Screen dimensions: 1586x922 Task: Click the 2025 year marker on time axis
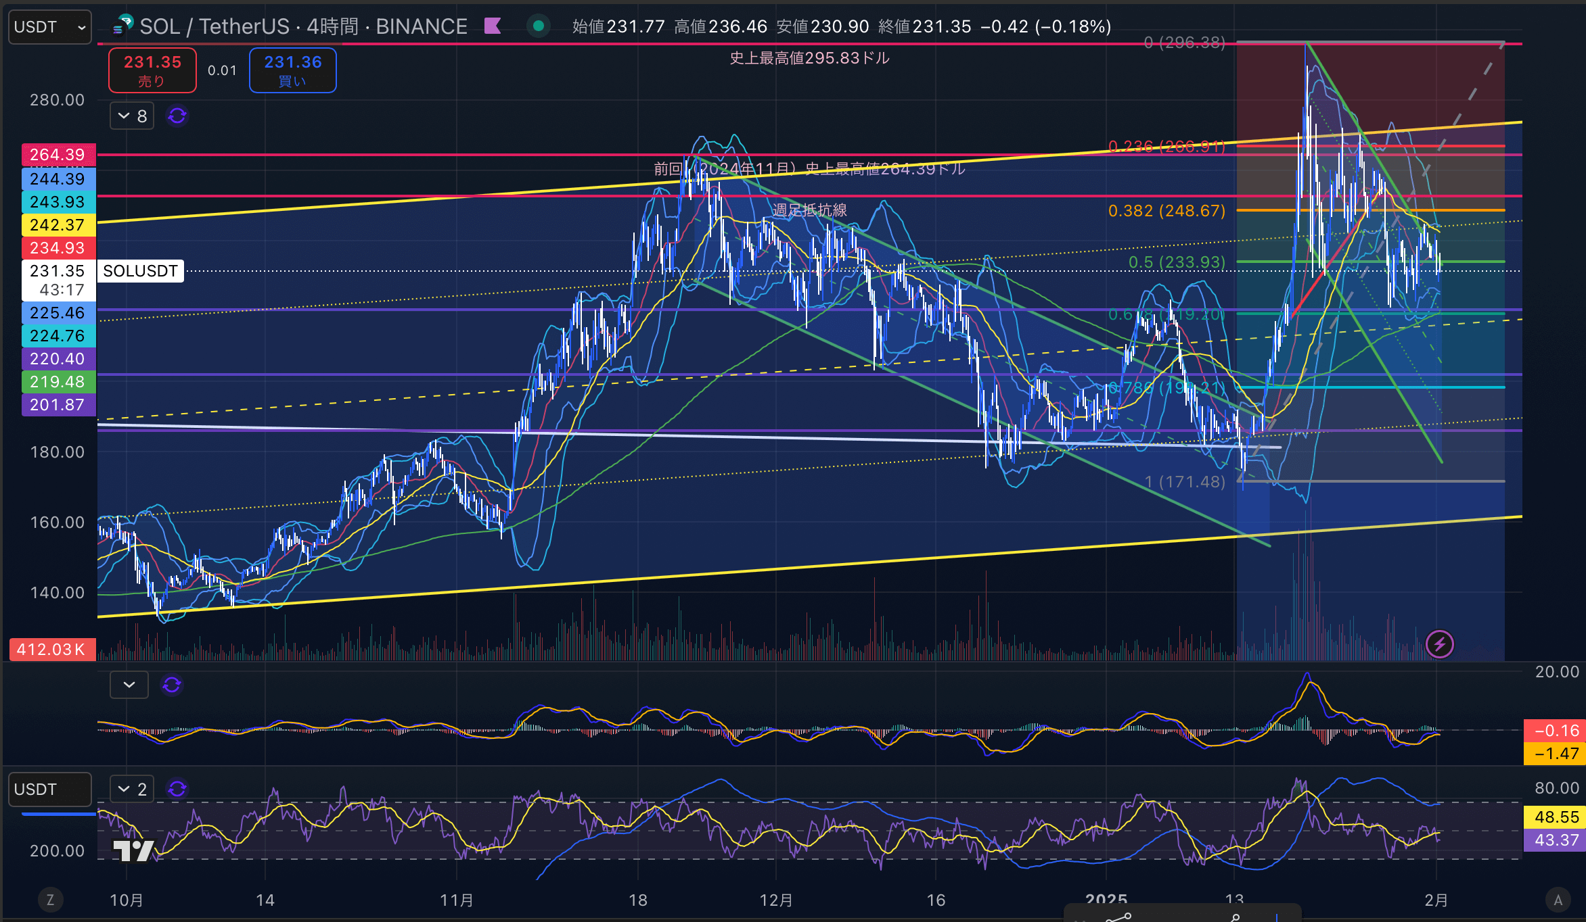[1106, 899]
